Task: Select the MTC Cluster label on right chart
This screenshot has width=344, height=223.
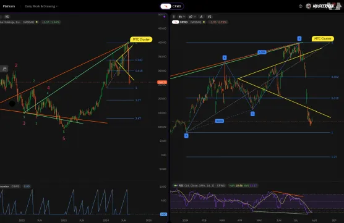Action: point(323,38)
